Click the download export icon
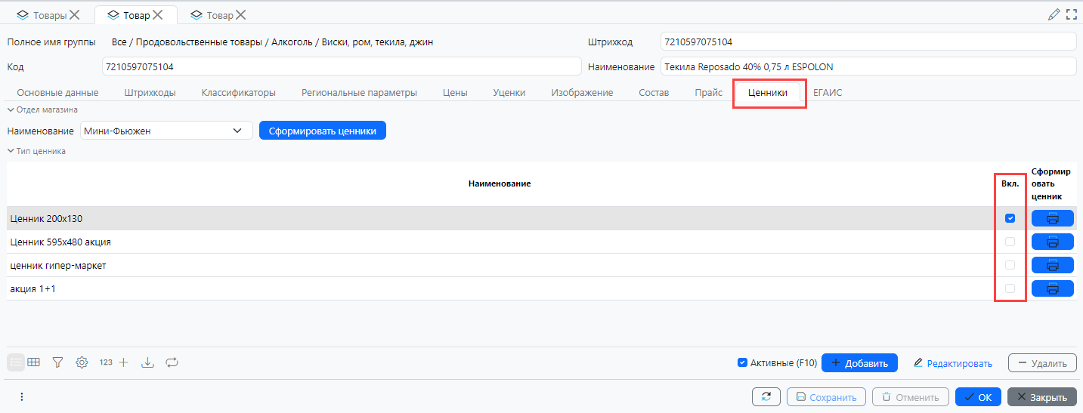Screen dimensions: 1083x413 148,362
